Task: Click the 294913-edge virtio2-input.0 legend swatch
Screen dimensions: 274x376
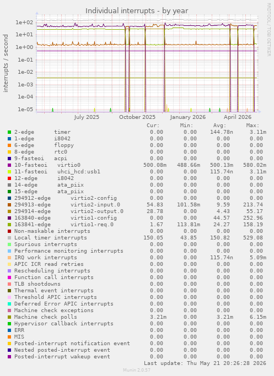Action: coord(9,205)
